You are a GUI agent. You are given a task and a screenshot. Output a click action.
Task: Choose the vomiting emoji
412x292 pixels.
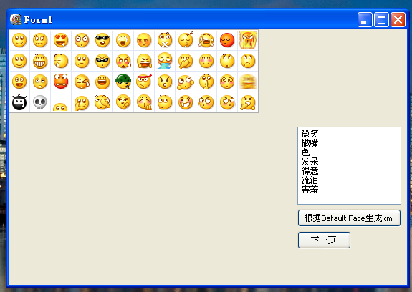165,61
